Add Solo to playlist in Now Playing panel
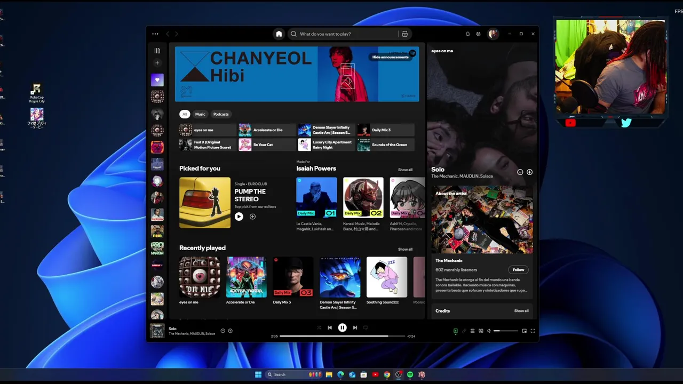The height and width of the screenshot is (384, 683). (x=529, y=172)
